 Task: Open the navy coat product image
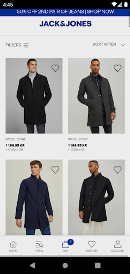coord(34,197)
